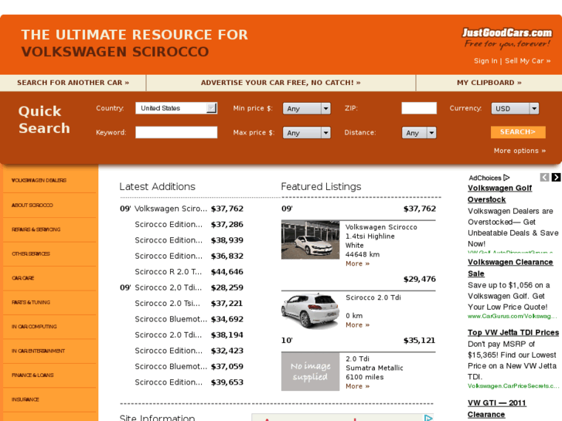Open Volkswagen Golf Overstock ad
This screenshot has height=421, width=562.
coord(499,194)
